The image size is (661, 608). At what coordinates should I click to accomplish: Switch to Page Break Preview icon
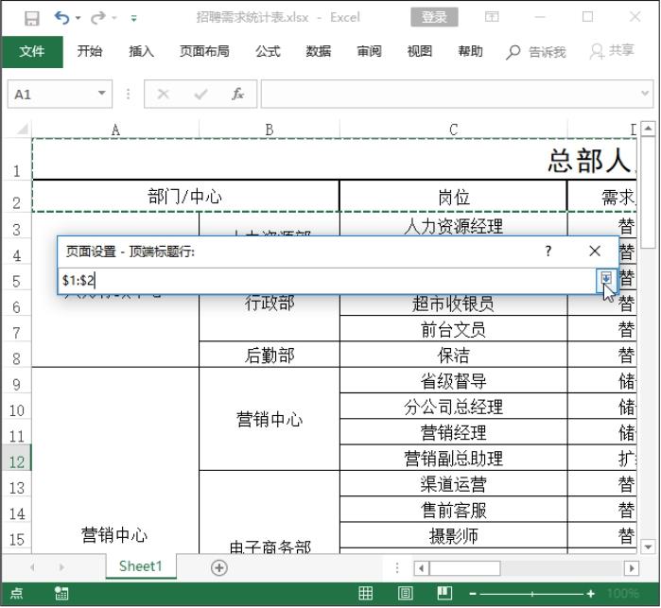pyautogui.click(x=444, y=593)
